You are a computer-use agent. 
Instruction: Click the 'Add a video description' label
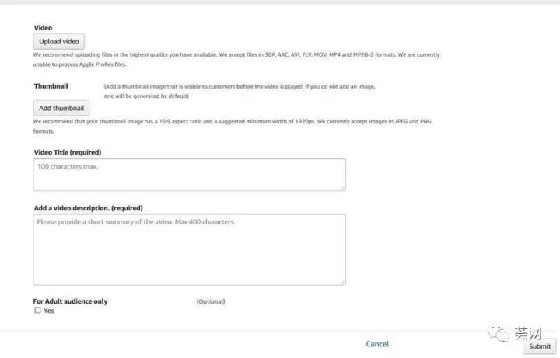[x=88, y=208]
